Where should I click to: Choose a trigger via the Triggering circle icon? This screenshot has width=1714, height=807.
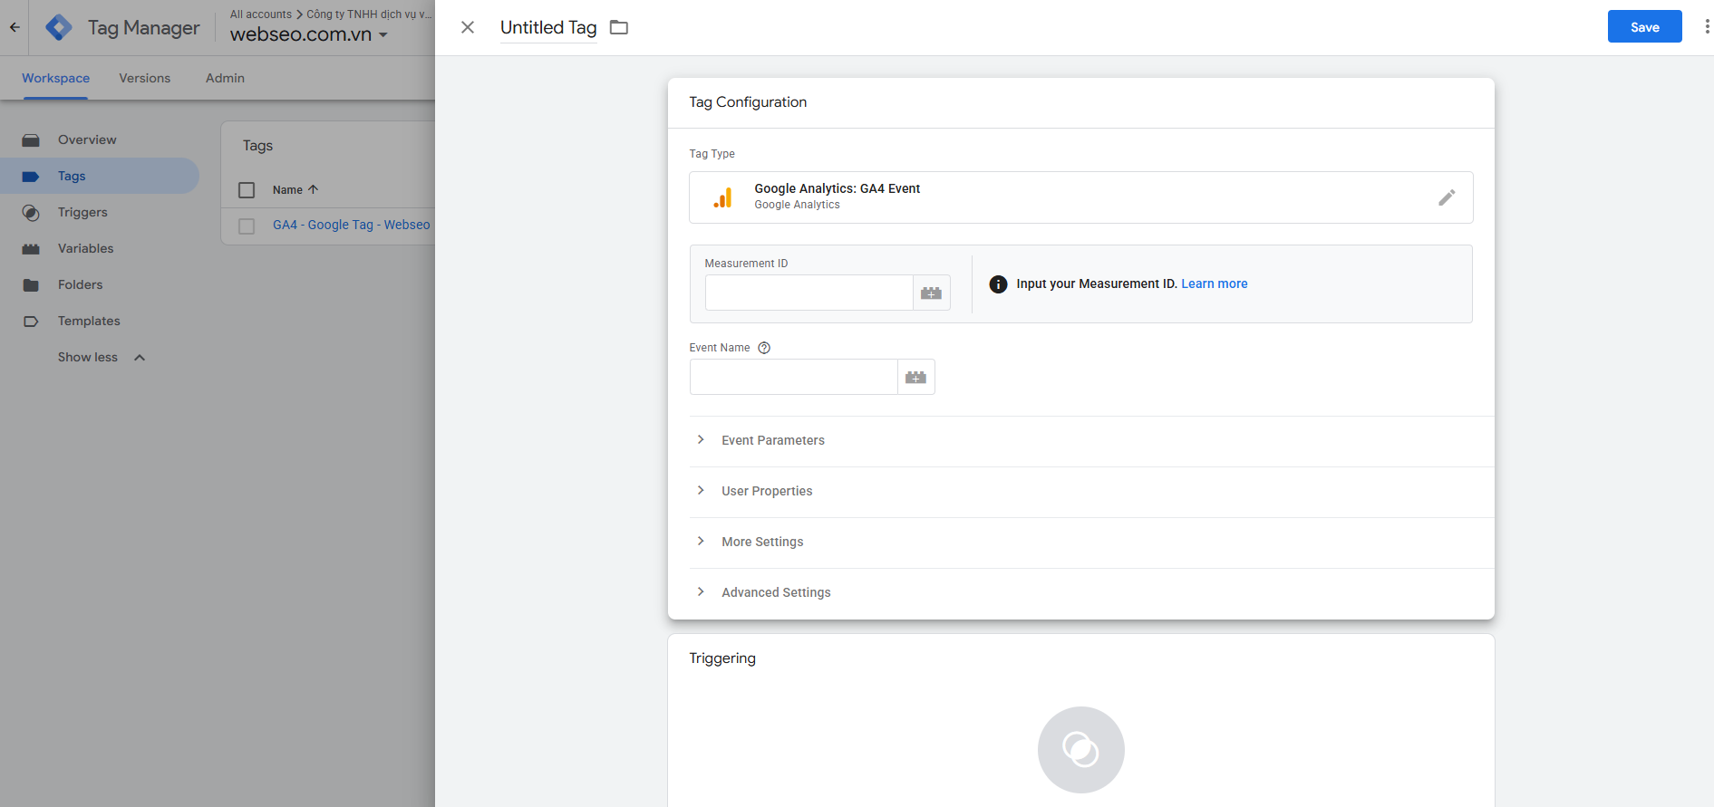pos(1080,750)
